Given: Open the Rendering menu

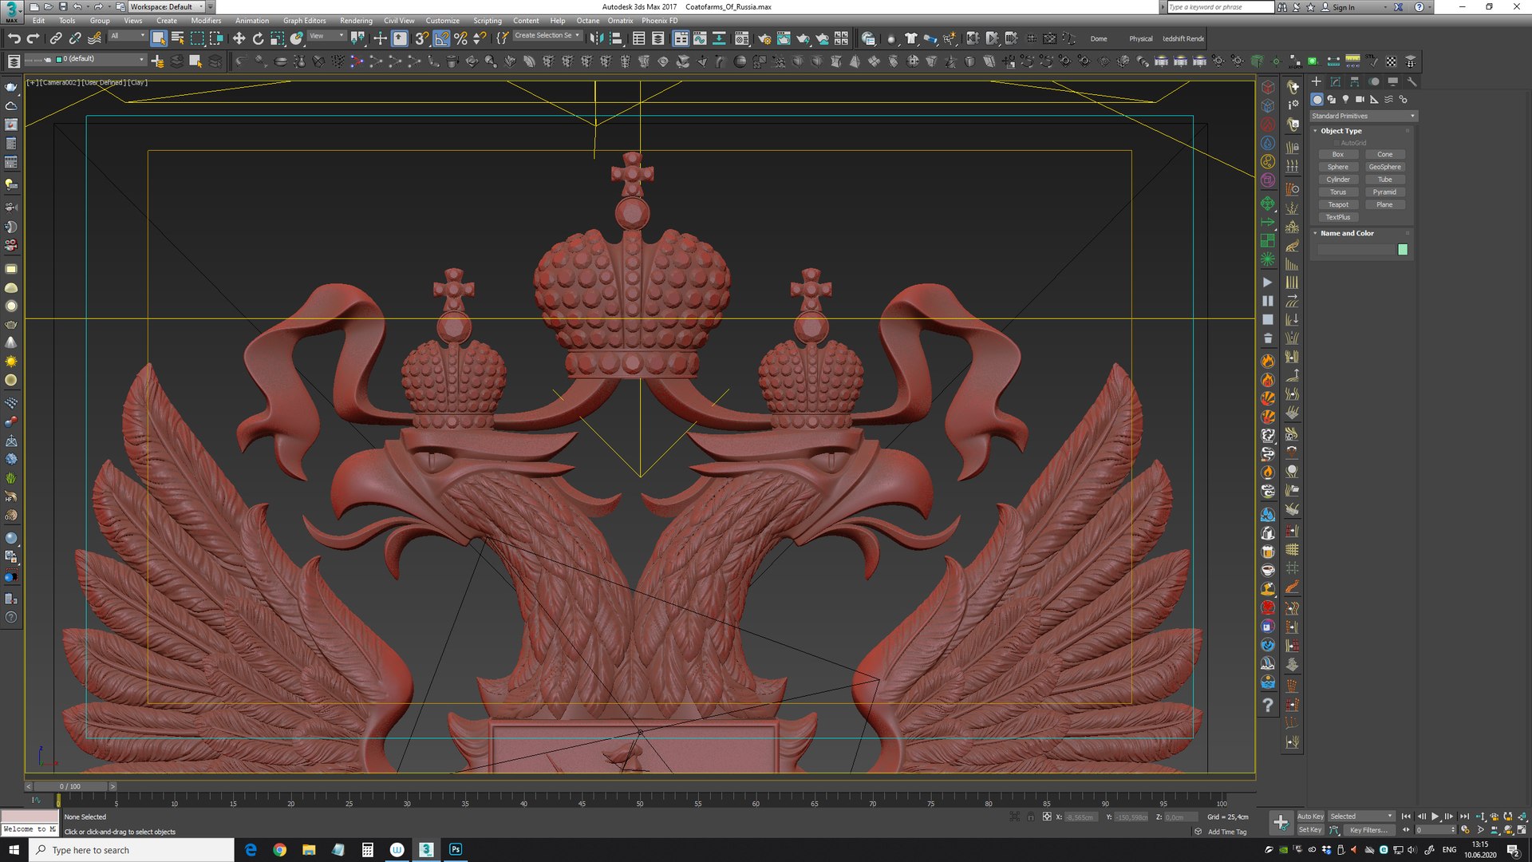Looking at the screenshot, I should pyautogui.click(x=356, y=21).
